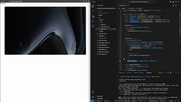Open the Extensions view
Viewport: 181px width, 102px height.
pos(93,26)
